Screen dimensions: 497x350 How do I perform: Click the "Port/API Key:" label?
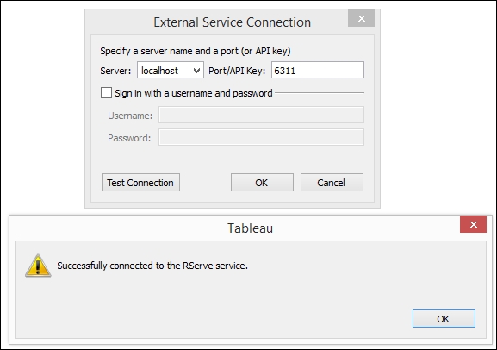[237, 71]
